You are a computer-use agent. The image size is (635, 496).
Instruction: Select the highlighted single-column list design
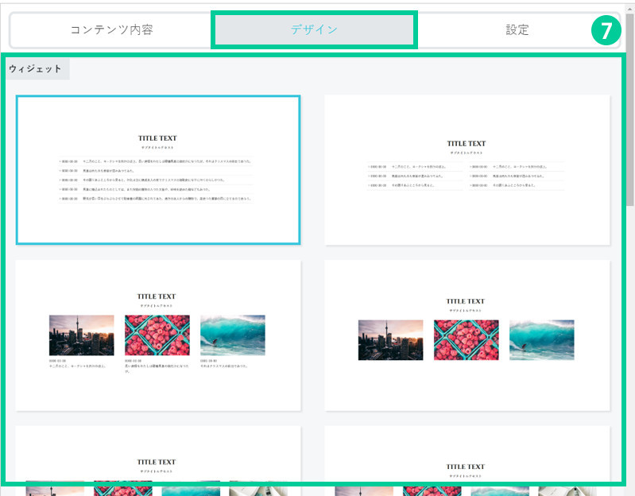click(157, 169)
